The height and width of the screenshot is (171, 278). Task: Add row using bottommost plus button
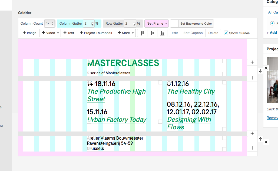[x=252, y=148]
